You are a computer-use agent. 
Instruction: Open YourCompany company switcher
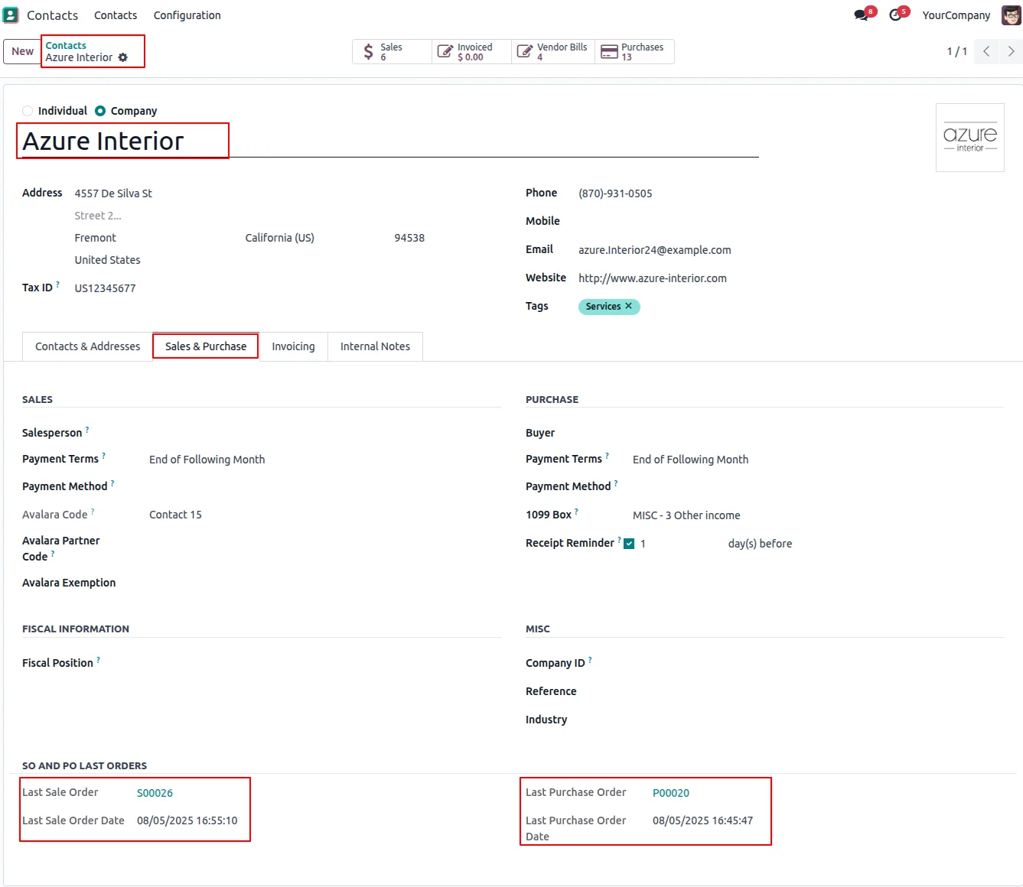[x=956, y=15]
